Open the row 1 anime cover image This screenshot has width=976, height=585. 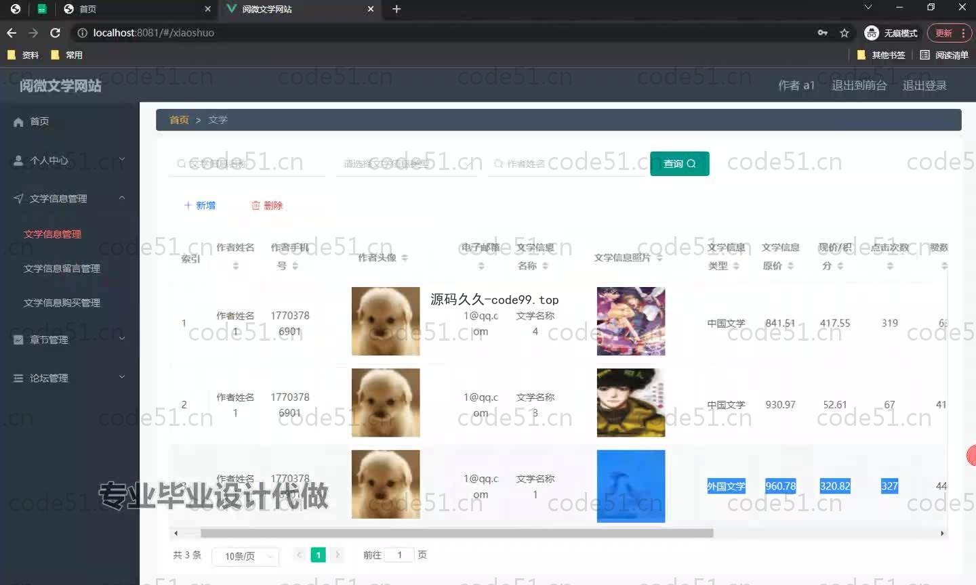(631, 322)
